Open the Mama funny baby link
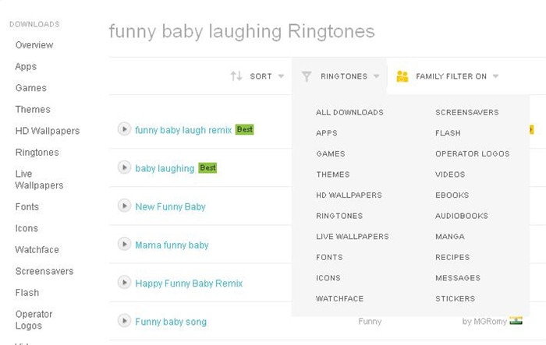The width and height of the screenshot is (546, 345). [172, 245]
